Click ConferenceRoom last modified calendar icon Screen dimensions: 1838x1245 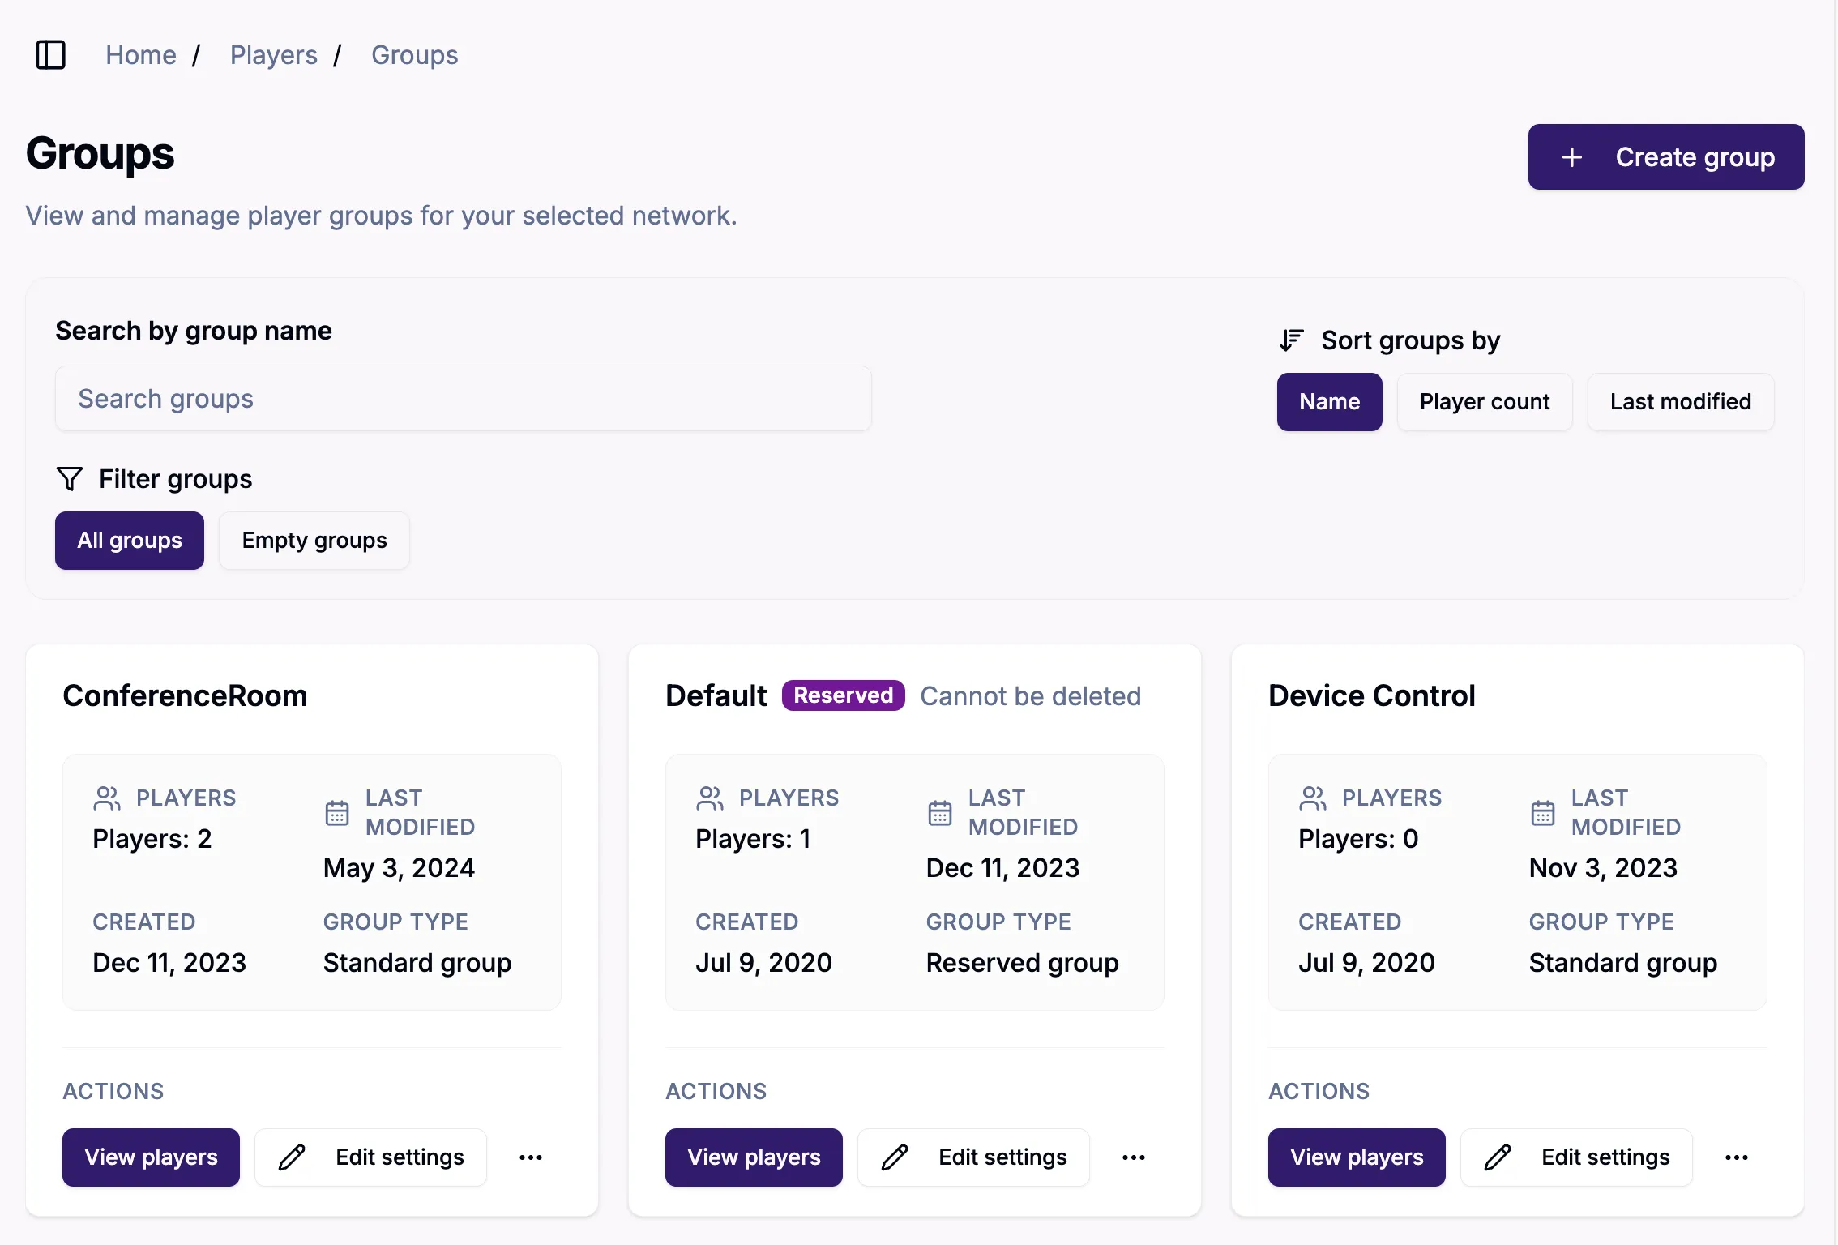(337, 813)
